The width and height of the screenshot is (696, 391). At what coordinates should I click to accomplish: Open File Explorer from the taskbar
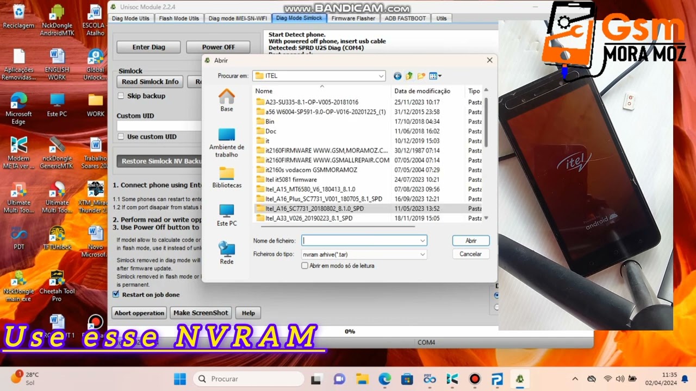point(362,379)
